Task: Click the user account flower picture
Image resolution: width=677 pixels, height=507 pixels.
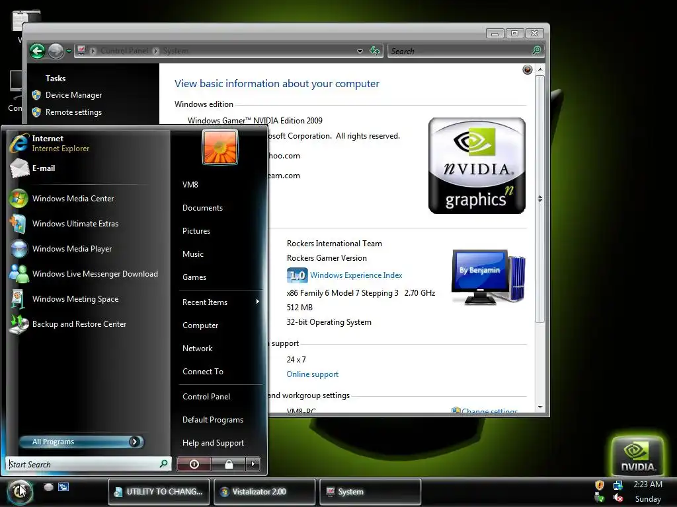Action: (x=220, y=147)
